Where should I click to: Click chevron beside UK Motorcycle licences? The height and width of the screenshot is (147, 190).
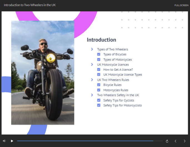point(92,65)
